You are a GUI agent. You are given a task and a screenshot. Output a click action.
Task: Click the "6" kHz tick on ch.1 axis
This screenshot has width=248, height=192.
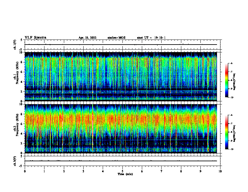[22, 72]
